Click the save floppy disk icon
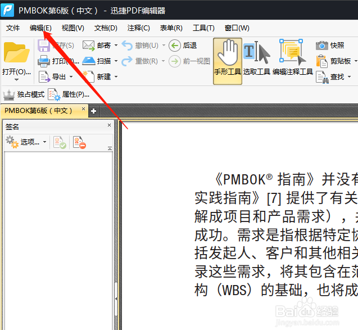The height and width of the screenshot is (330, 358). tap(44, 46)
